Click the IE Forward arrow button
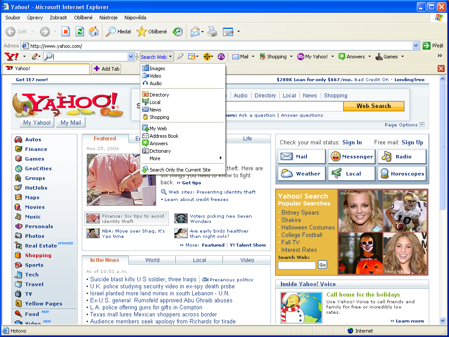Image resolution: width=449 pixels, height=337 pixels. [45, 32]
